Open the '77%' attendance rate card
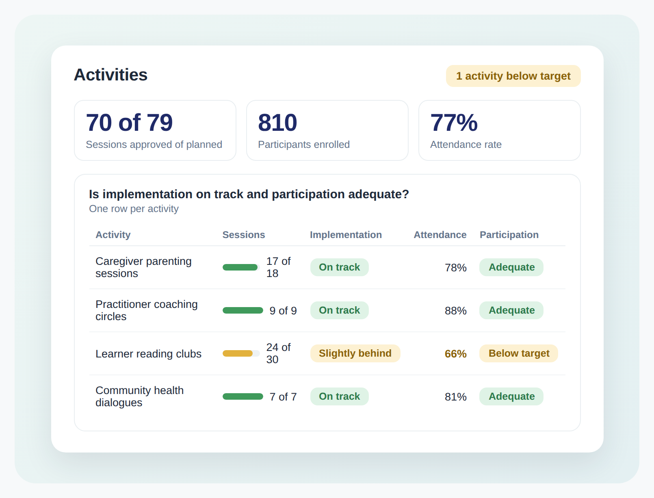The height and width of the screenshot is (498, 654). click(500, 130)
